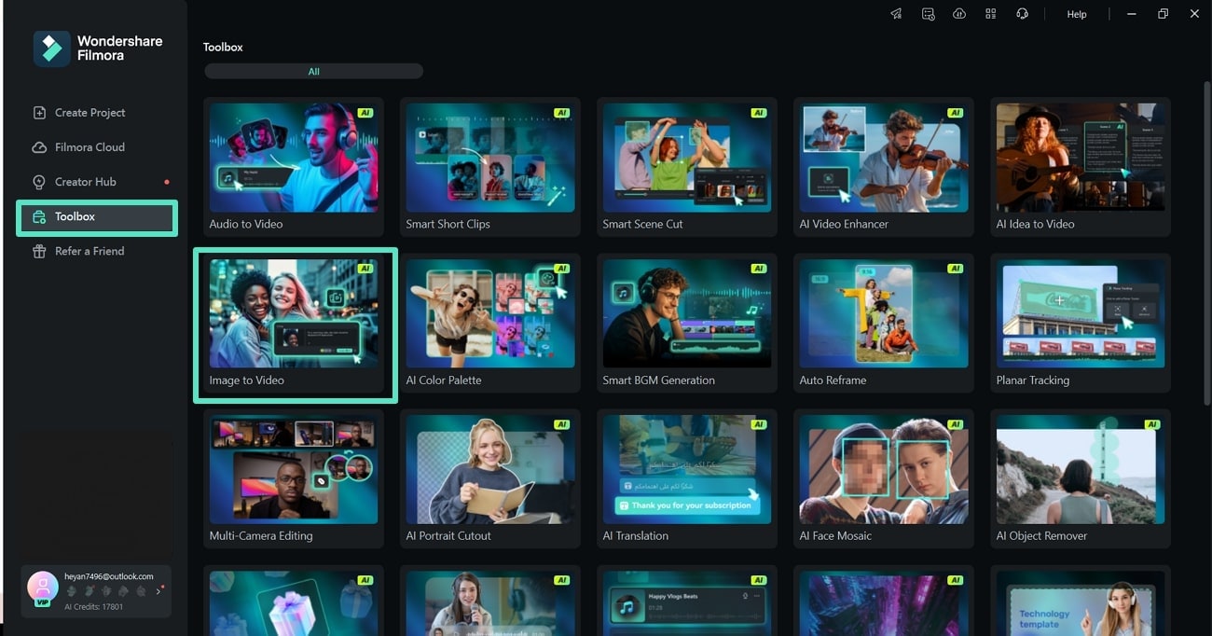Click the Toolbox heading text
This screenshot has width=1212, height=636.
pos(223,47)
